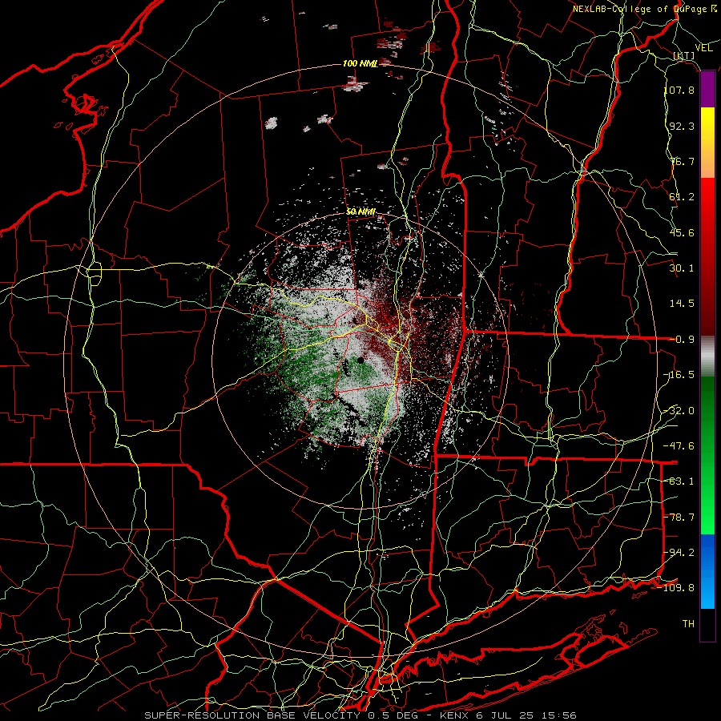Pick the purple segment of the velocity scale

click(x=707, y=90)
